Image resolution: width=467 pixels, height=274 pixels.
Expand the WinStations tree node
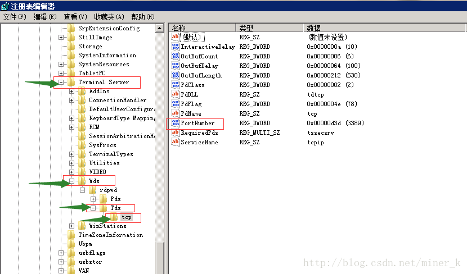point(72,226)
